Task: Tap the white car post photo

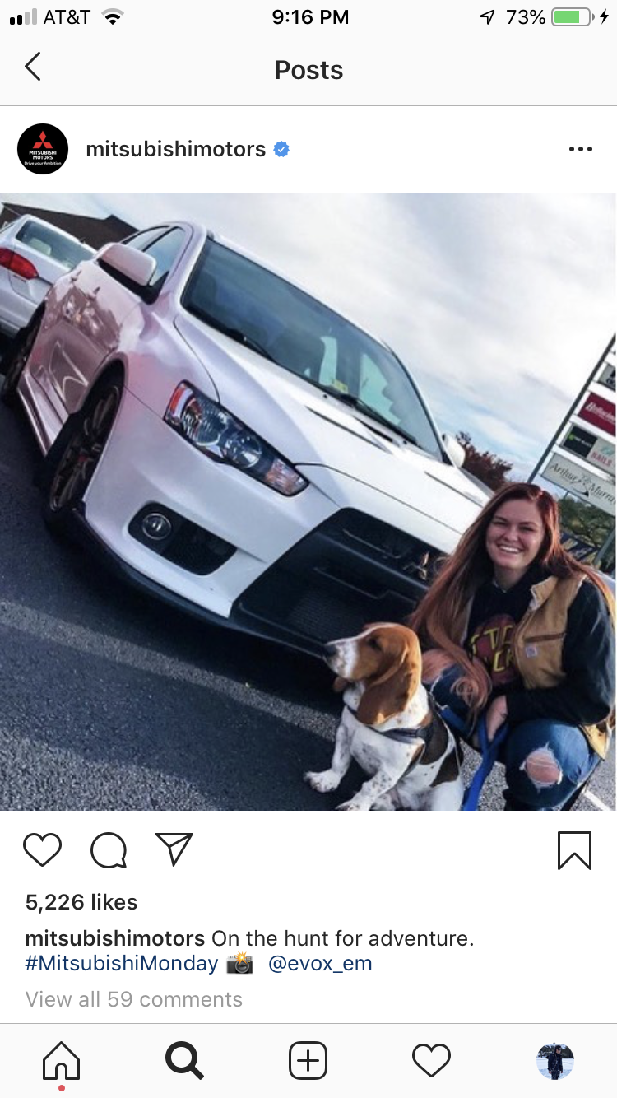Action: pyautogui.click(x=308, y=502)
